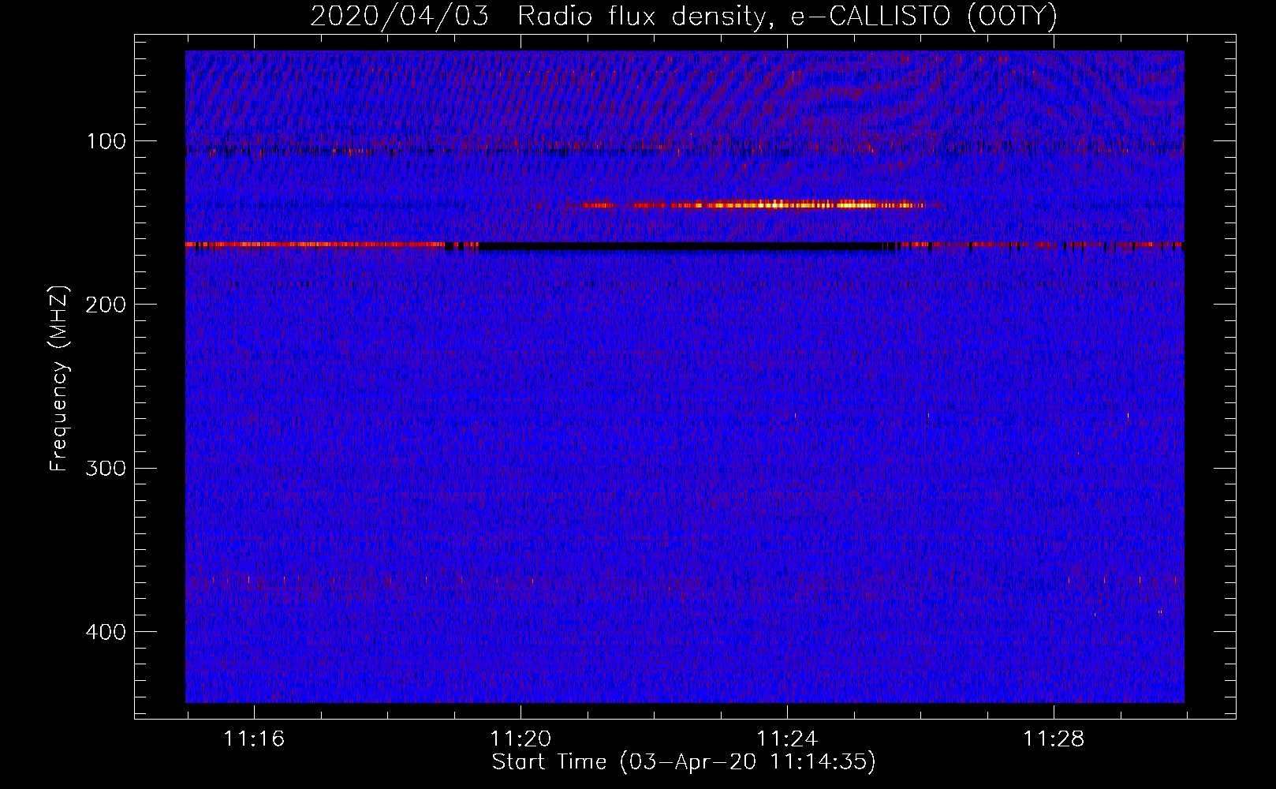Click the 11:28 time tick label
This screenshot has width=1276, height=789.
[1054, 739]
